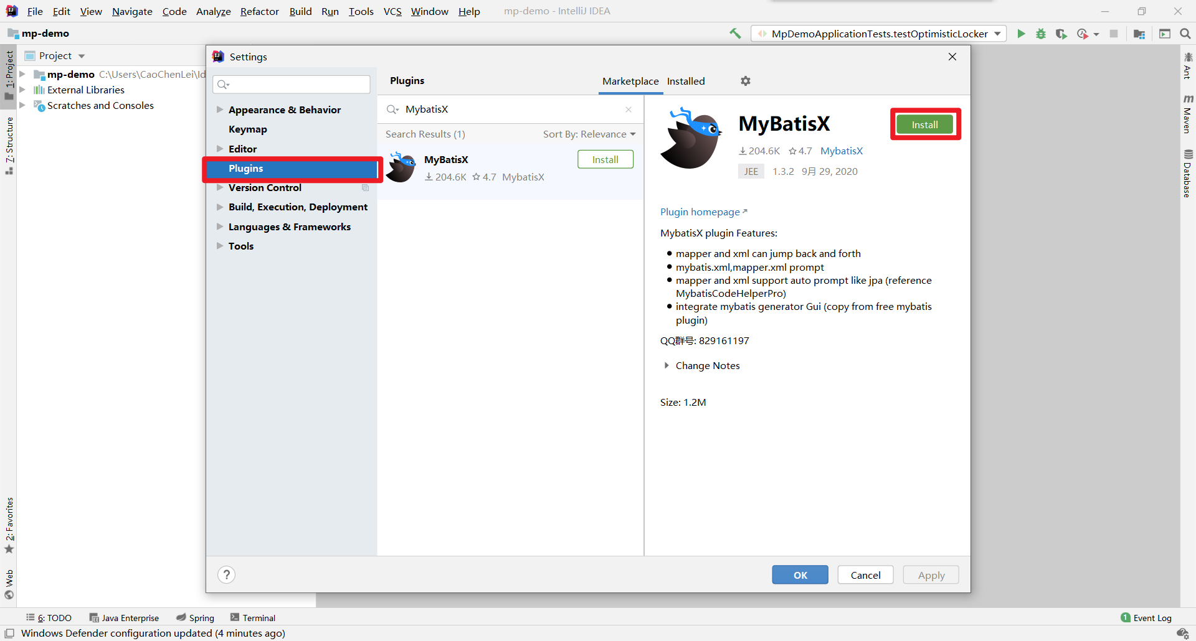This screenshot has width=1196, height=641.
Task: Open the Java Enterprise tool window
Action: click(124, 618)
